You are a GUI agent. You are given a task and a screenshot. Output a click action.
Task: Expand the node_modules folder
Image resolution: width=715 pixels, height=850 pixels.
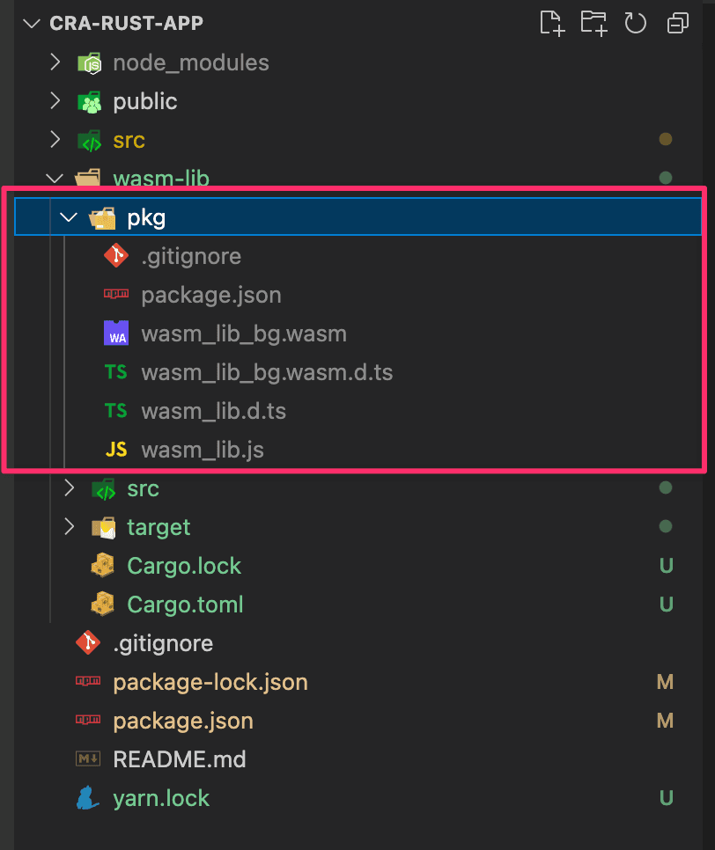coord(55,62)
